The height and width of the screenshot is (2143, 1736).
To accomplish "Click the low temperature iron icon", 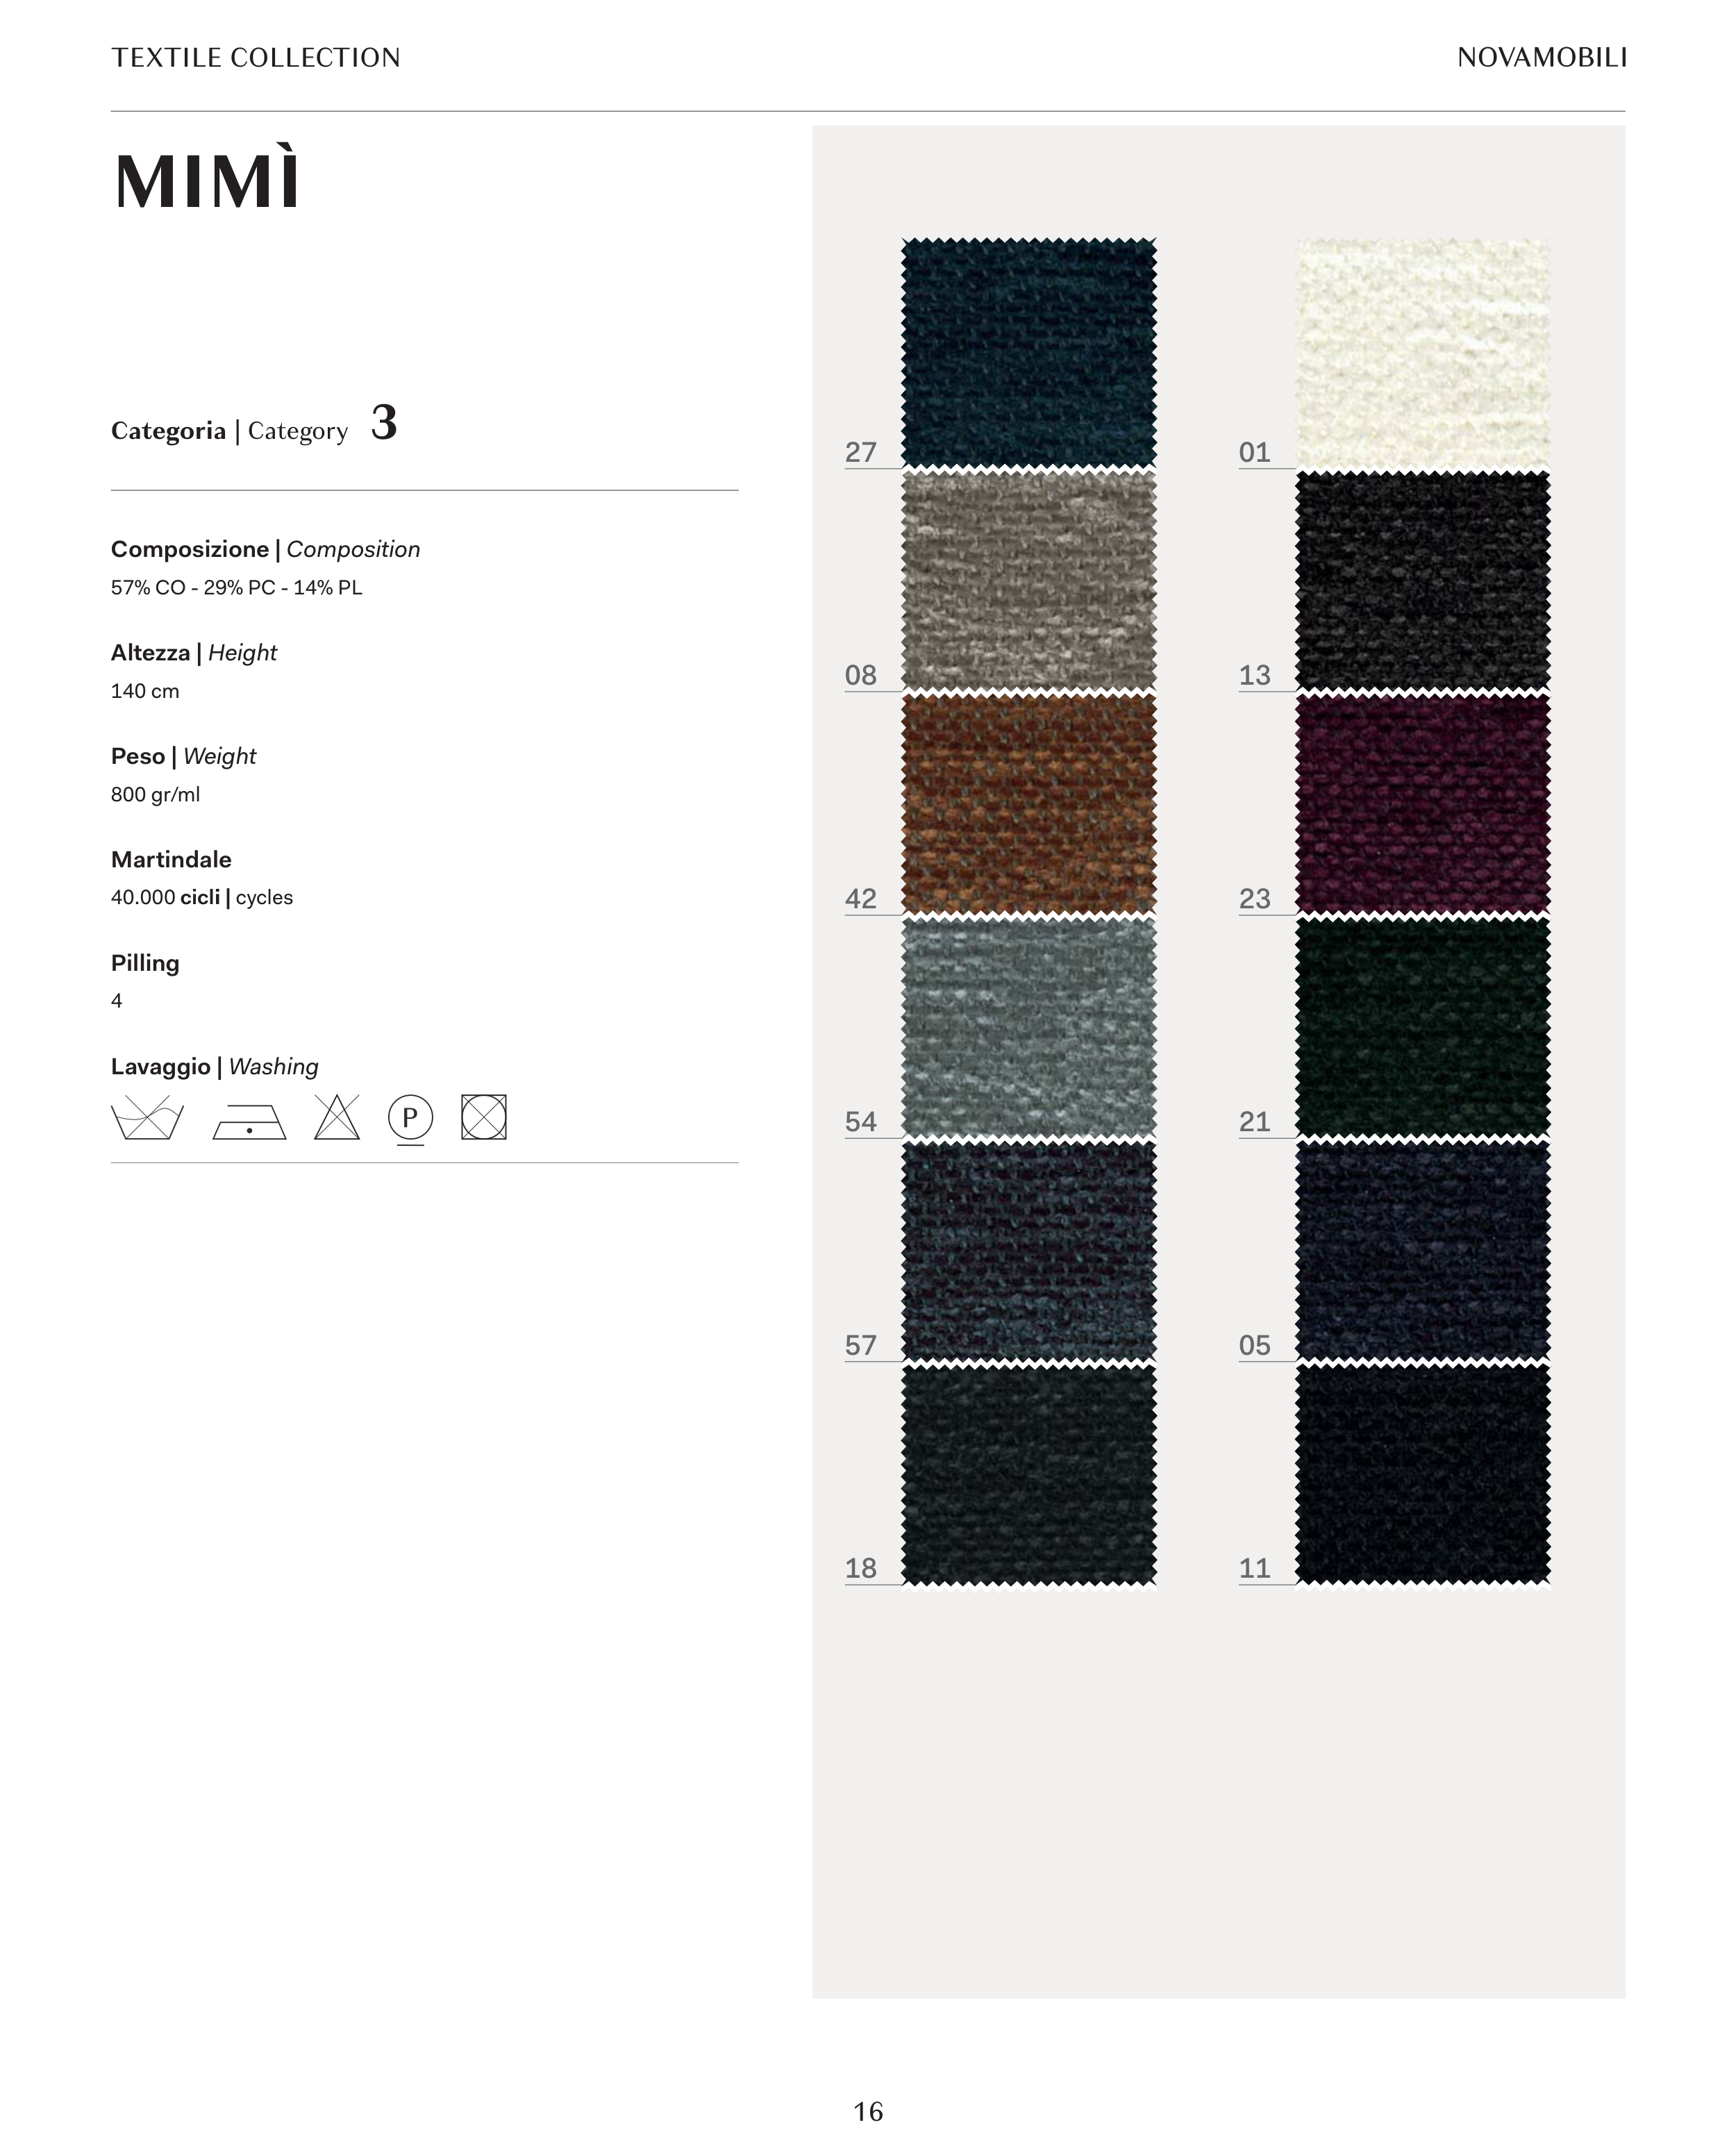I will (249, 1121).
